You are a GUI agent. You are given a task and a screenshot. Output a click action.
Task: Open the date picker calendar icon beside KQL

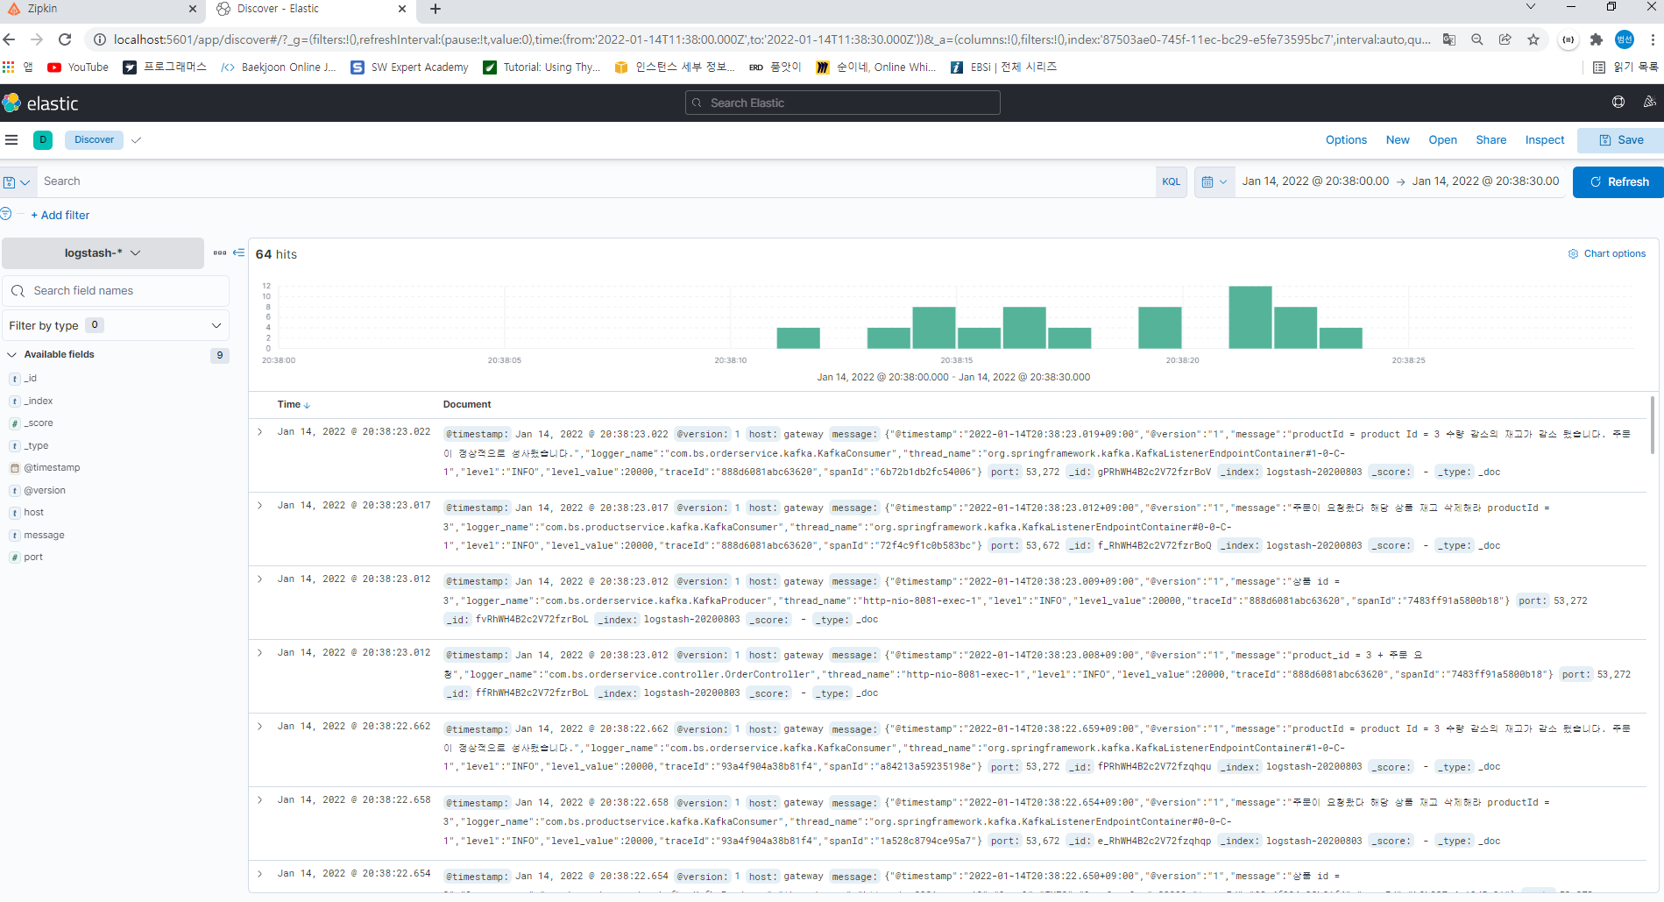click(1208, 181)
